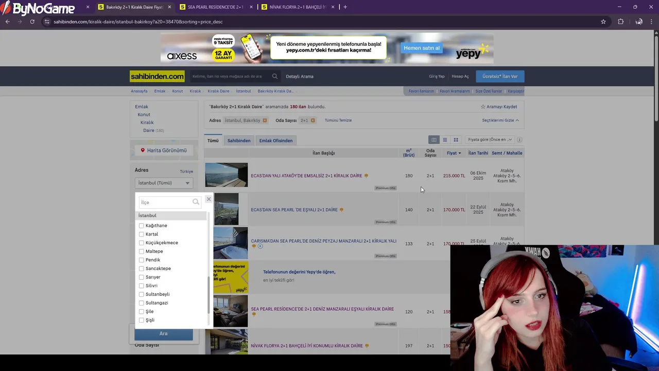This screenshot has height=371, width=659.
Task: Open the ECAS'DAN YALI ATAKÖY listing thumbnail
Action: tap(227, 175)
